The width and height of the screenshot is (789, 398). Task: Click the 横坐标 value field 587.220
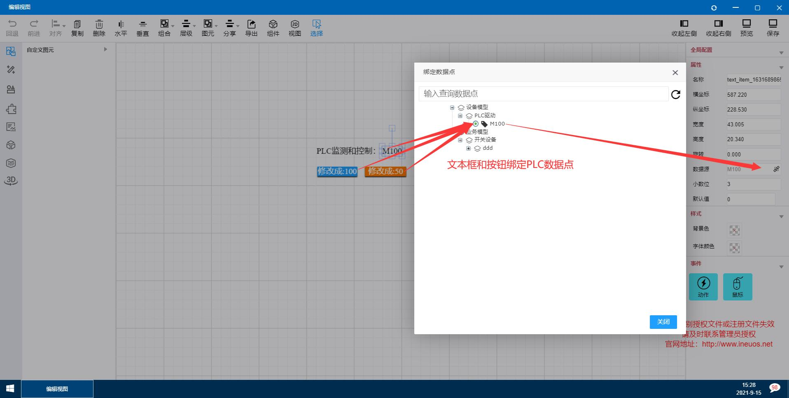[x=754, y=95]
